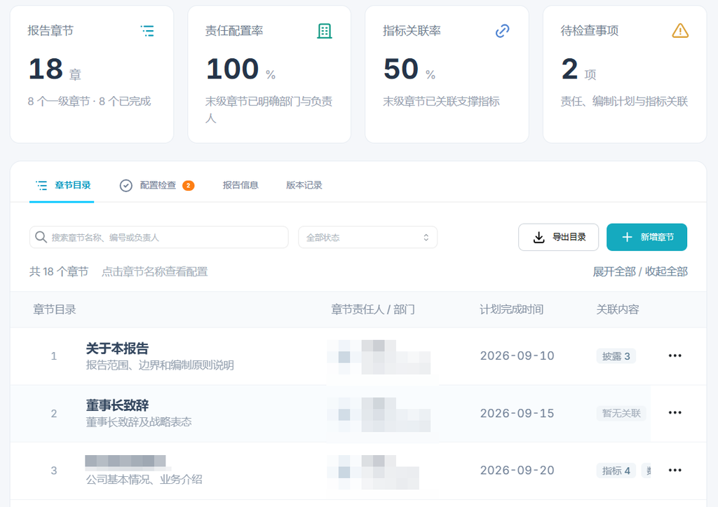Click subtitle 公司基本情况、业务介绍
718x507 pixels.
144,480
